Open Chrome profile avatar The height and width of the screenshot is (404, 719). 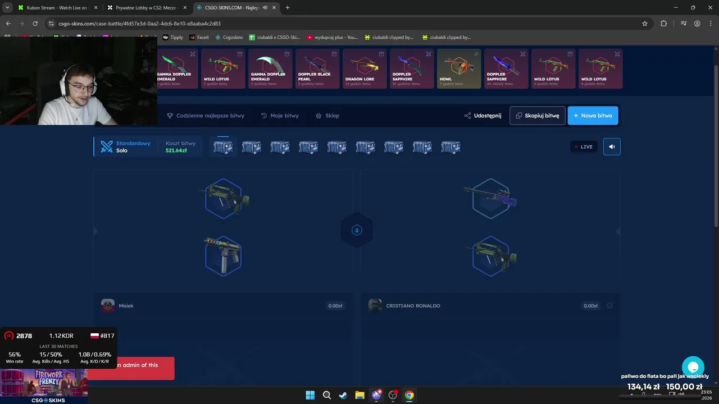click(x=697, y=24)
